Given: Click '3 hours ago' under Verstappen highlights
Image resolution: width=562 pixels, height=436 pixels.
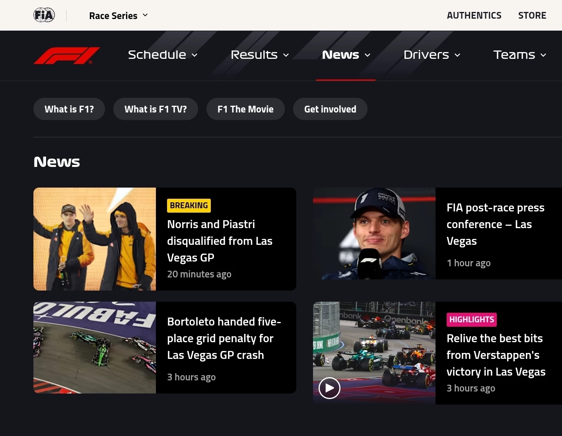Looking at the screenshot, I should 471,388.
